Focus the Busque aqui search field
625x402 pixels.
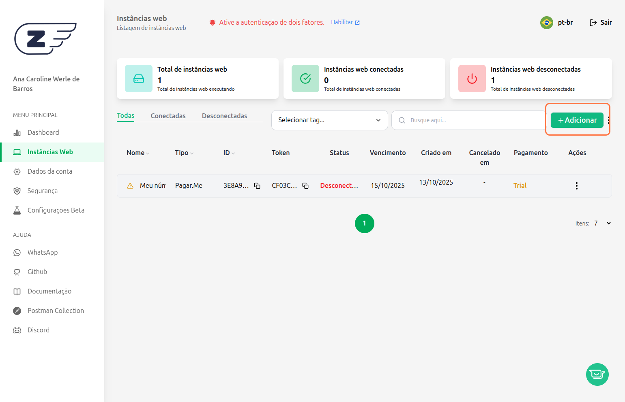click(470, 120)
